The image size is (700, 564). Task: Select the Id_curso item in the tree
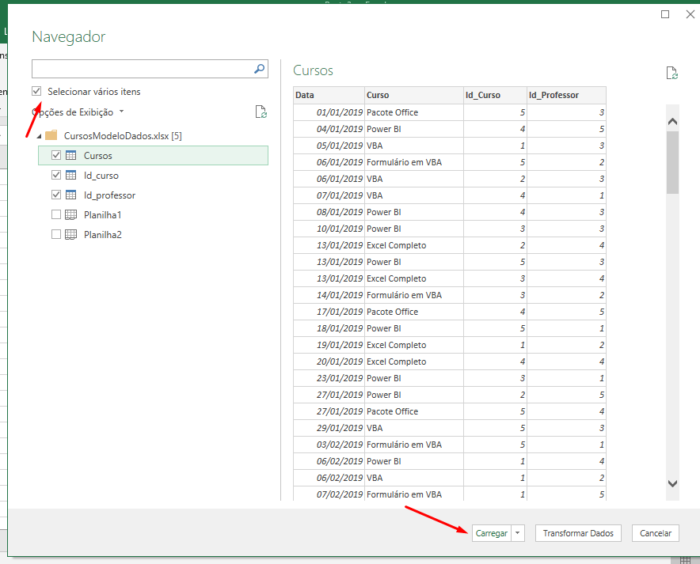[101, 176]
